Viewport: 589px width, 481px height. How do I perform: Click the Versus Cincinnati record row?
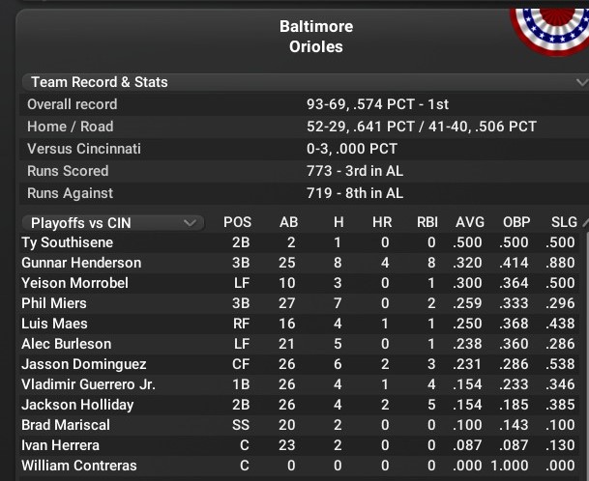(84, 149)
